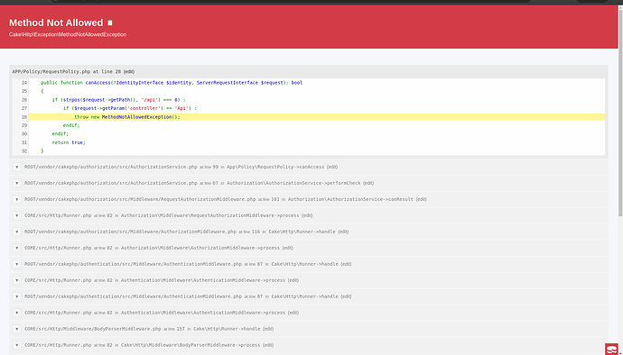Expand the AuthorizationMiddleware.php line 116 frame

(16, 232)
